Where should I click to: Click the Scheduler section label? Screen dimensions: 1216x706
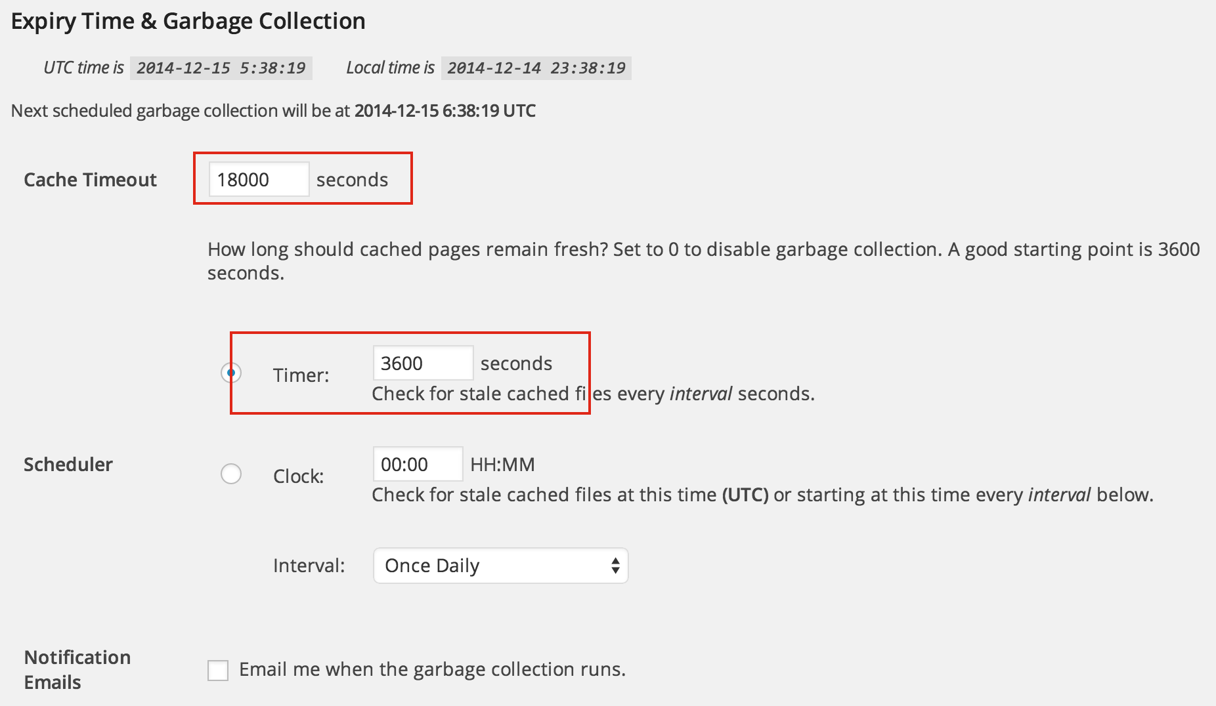(68, 465)
